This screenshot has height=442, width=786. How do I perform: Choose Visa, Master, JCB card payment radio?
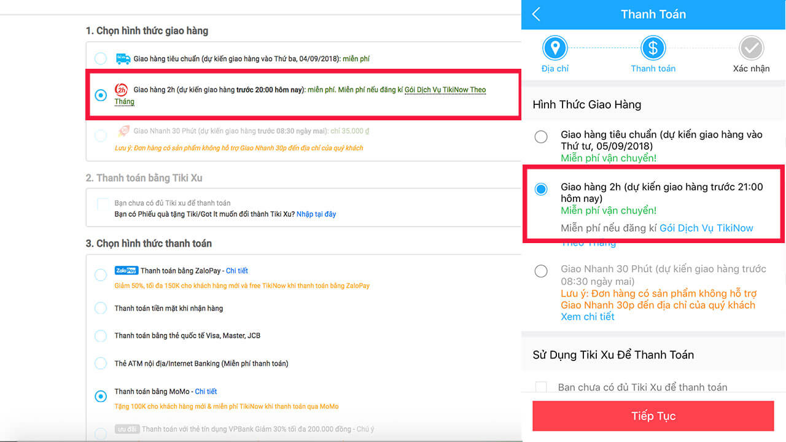click(x=101, y=336)
